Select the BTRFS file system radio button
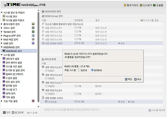This screenshot has width=168, height=119. [x=92, y=70]
